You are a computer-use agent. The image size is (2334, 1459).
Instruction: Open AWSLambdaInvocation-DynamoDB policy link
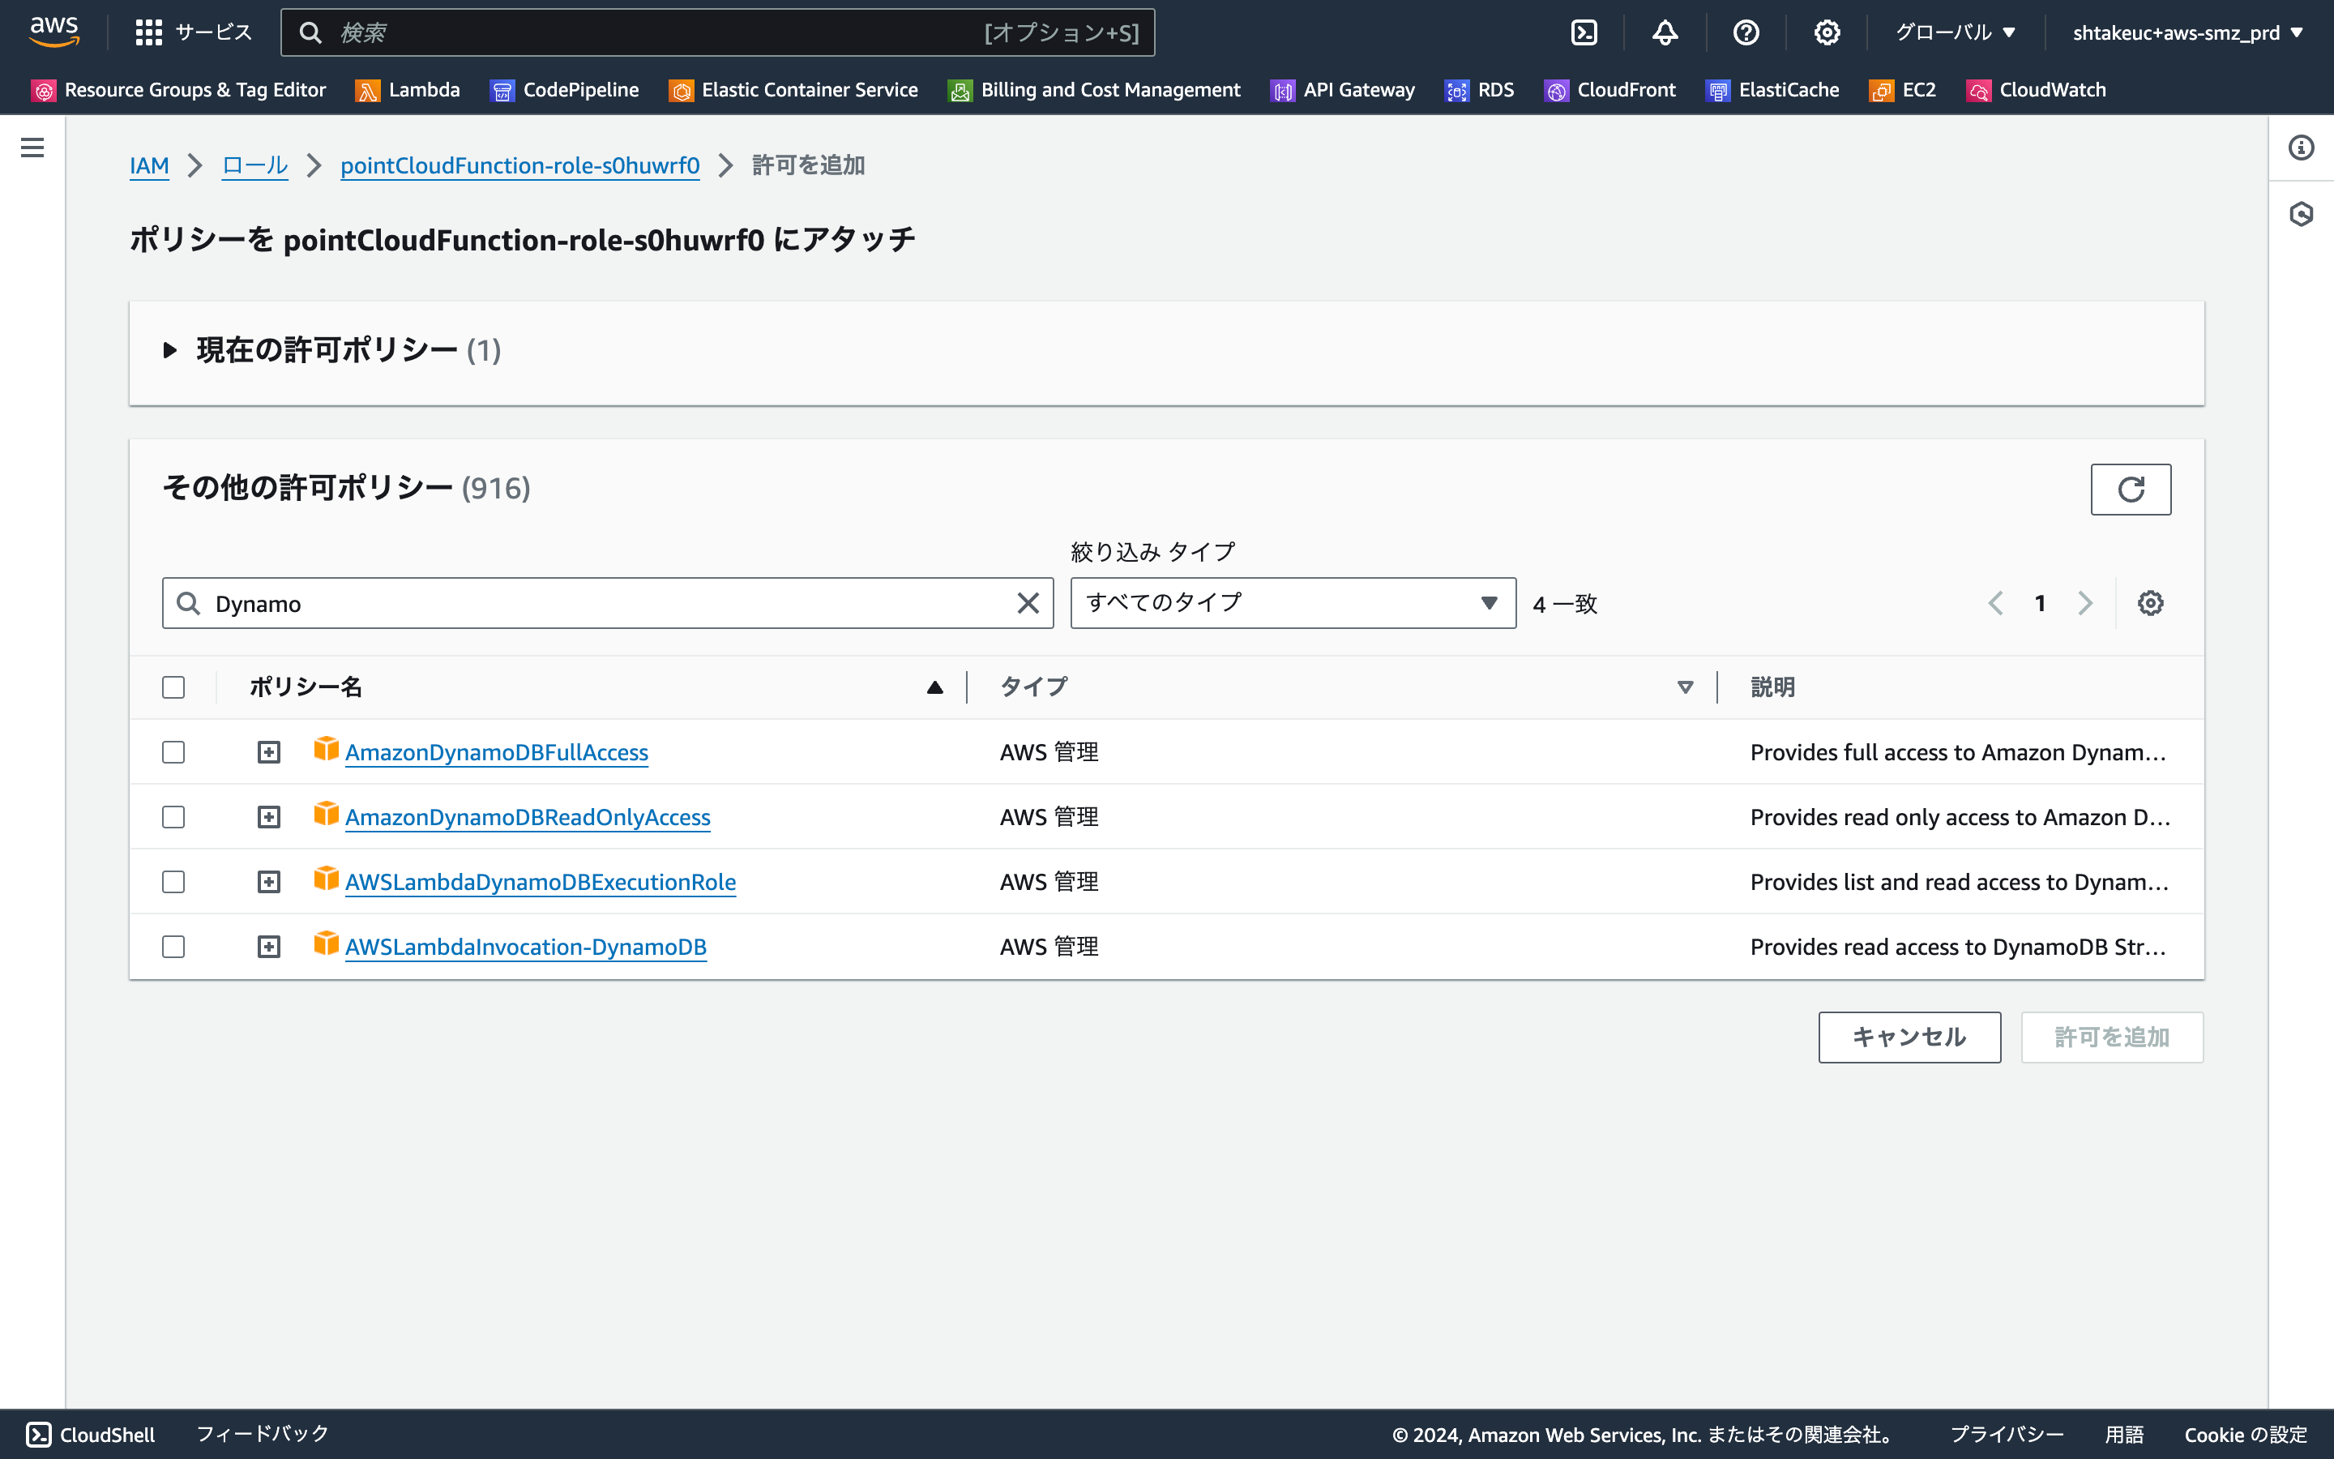(x=526, y=947)
